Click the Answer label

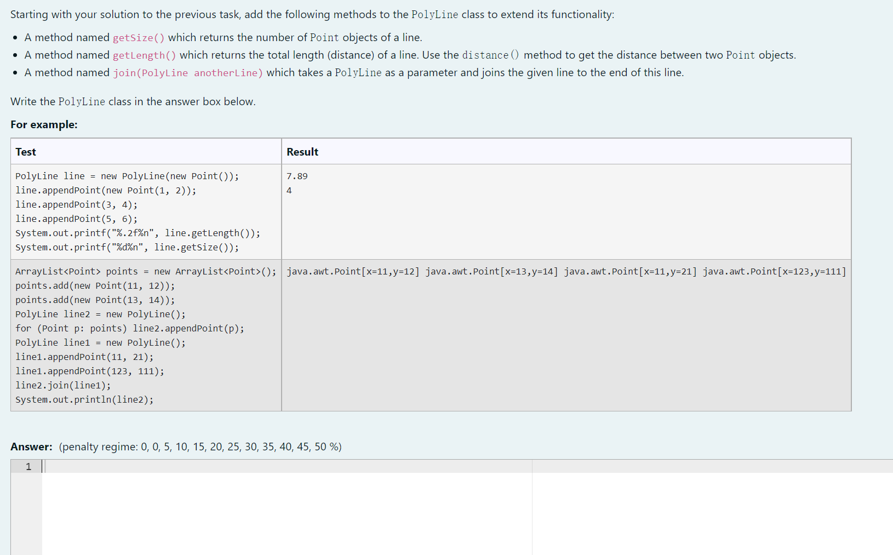click(x=31, y=447)
